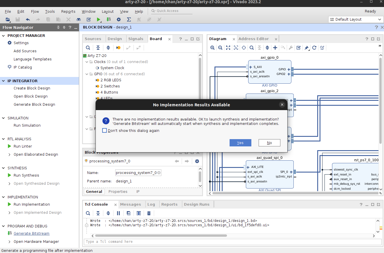The image size is (384, 253).
Task: Open the Flow menu
Action: (35, 12)
